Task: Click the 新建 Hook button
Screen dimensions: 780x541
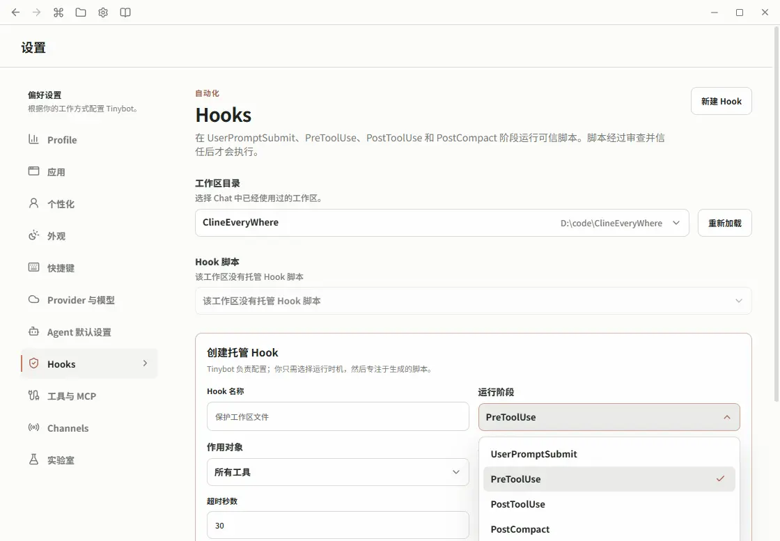Action: click(721, 102)
